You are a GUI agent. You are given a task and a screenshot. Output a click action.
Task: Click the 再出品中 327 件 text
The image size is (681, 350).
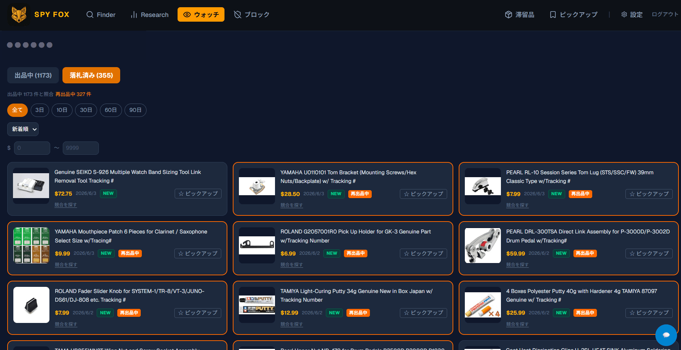click(x=73, y=94)
